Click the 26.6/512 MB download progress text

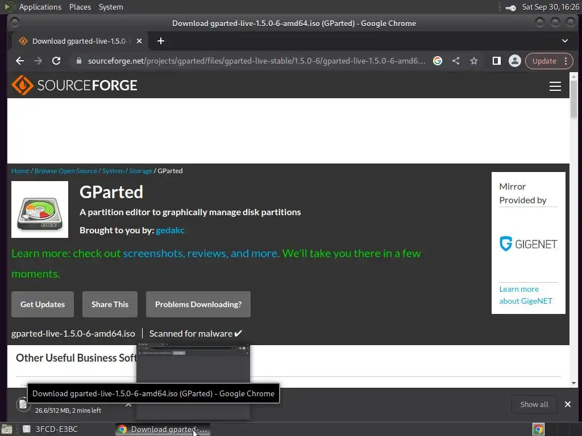68,410
